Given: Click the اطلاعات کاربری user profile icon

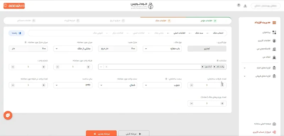Looking at the screenshot, I should (274, 41).
